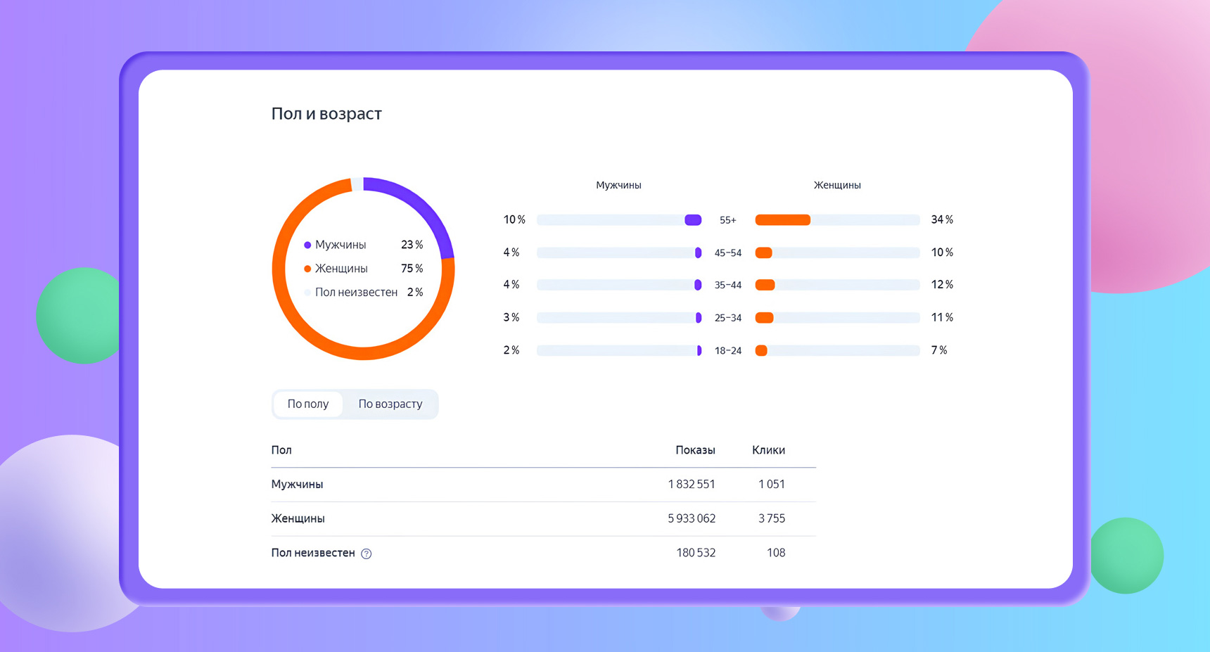The height and width of the screenshot is (652, 1210).
Task: Click the 45–54 age group label
Action: pyautogui.click(x=728, y=253)
